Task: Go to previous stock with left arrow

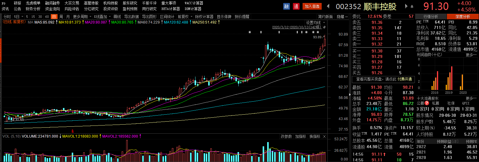Action: 328,6
